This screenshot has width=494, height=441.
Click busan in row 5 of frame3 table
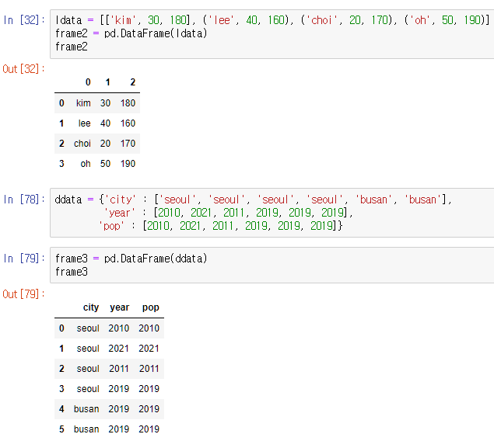click(x=86, y=429)
